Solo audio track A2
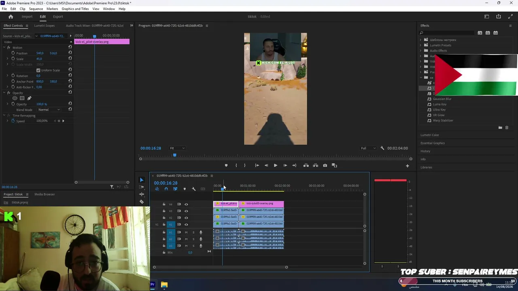The height and width of the screenshot is (291, 518). click(x=193, y=239)
